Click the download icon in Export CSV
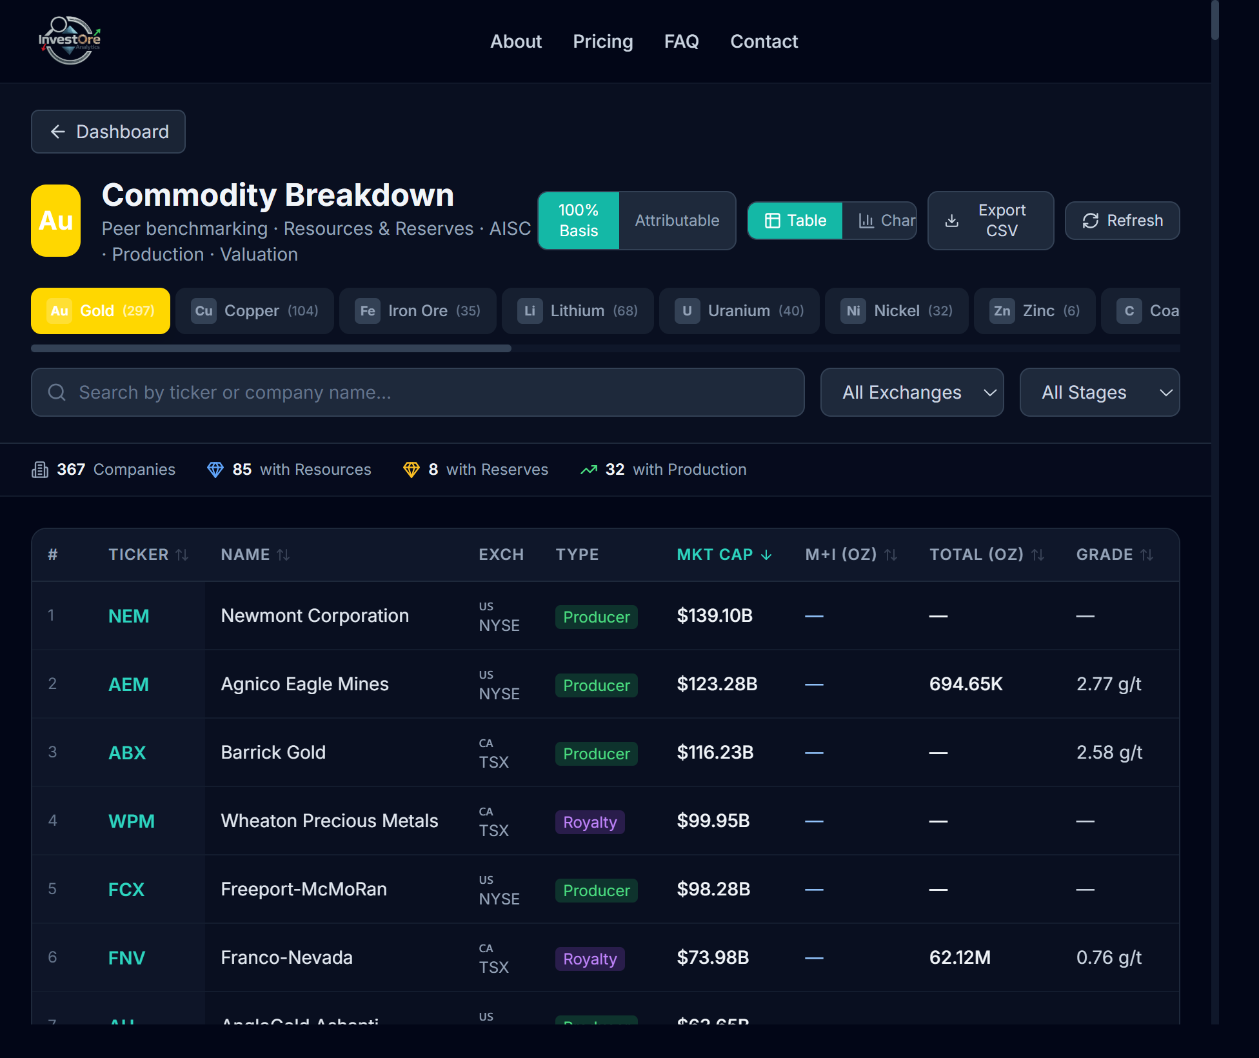Viewport: 1259px width, 1058px height. pos(951,221)
